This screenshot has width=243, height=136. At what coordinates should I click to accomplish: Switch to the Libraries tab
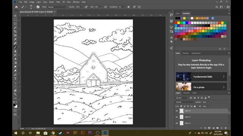coord(186,53)
